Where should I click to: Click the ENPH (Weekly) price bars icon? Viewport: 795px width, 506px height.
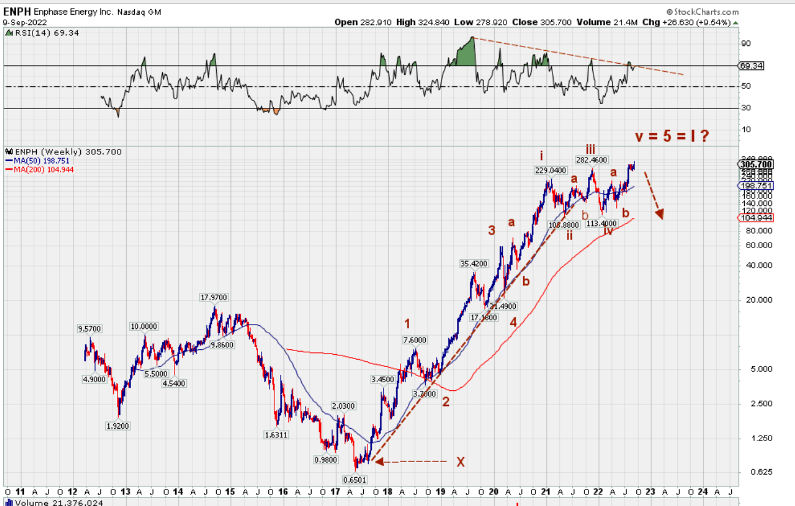(9, 151)
